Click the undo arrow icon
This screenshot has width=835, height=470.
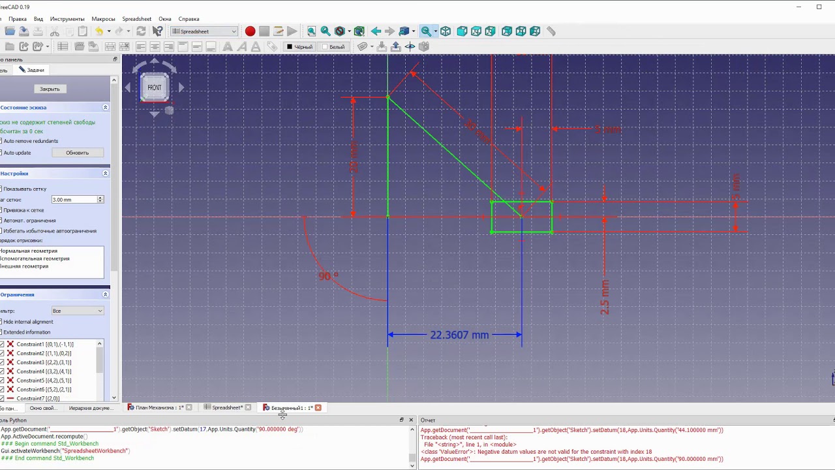point(99,31)
